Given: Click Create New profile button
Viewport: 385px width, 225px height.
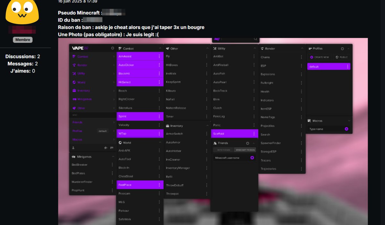Looking at the screenshot, I should (x=320, y=57).
